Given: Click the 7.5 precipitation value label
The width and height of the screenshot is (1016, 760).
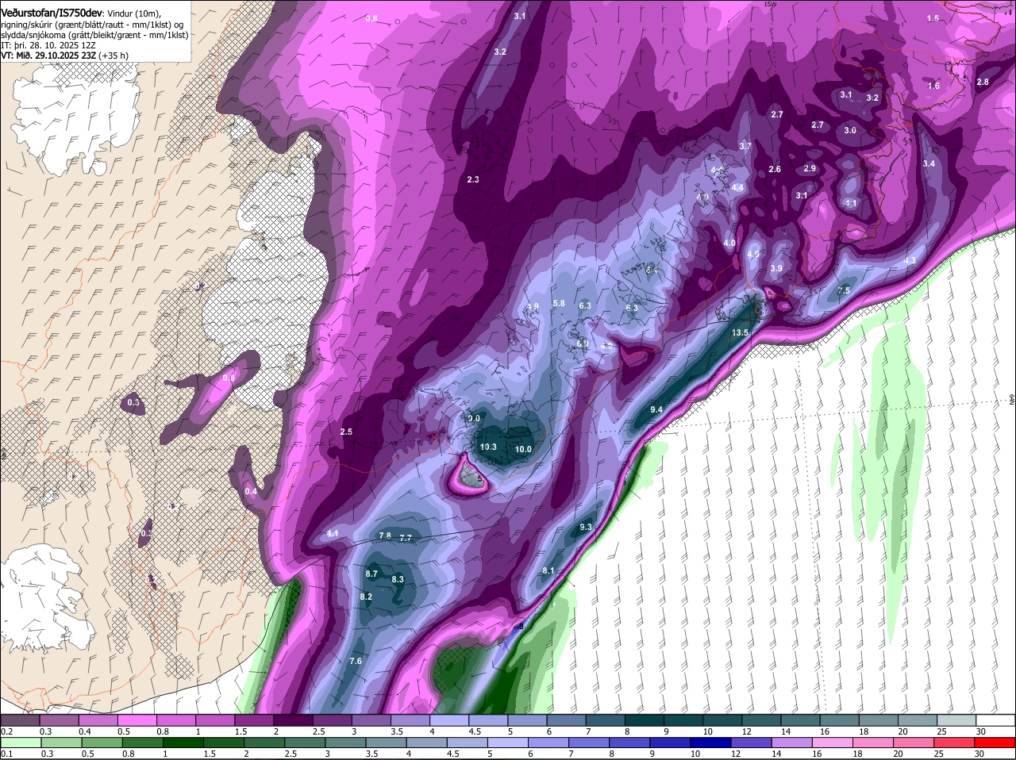Looking at the screenshot, I should 844,290.
